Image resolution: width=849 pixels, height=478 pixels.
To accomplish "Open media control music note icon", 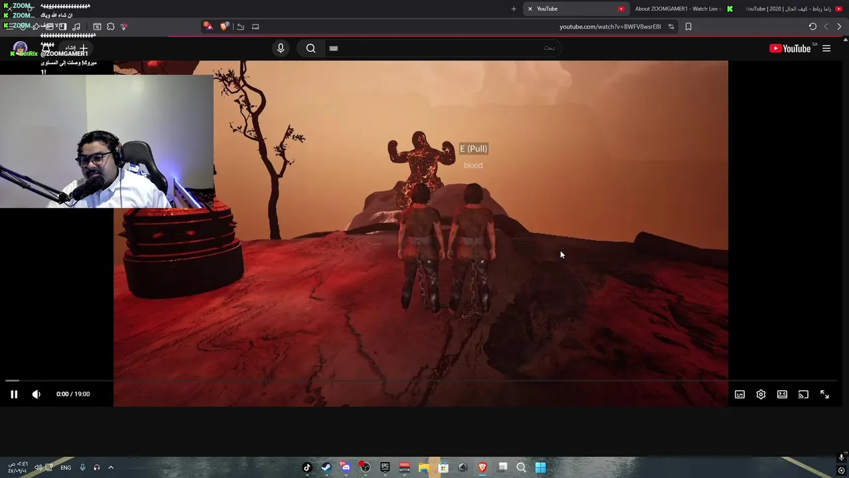I will pyautogui.click(x=77, y=27).
